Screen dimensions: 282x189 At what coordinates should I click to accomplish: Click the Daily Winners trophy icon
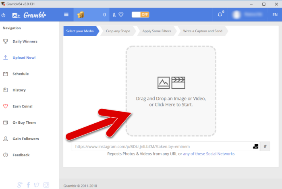click(x=6, y=41)
